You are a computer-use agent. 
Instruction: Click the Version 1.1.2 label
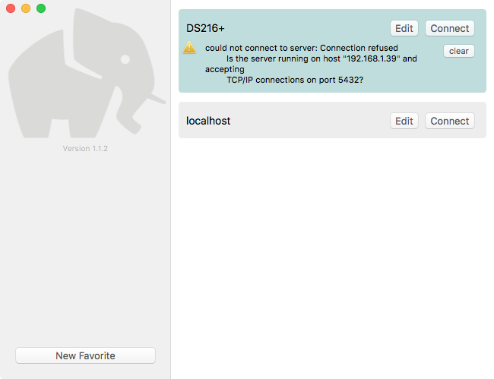pos(85,148)
